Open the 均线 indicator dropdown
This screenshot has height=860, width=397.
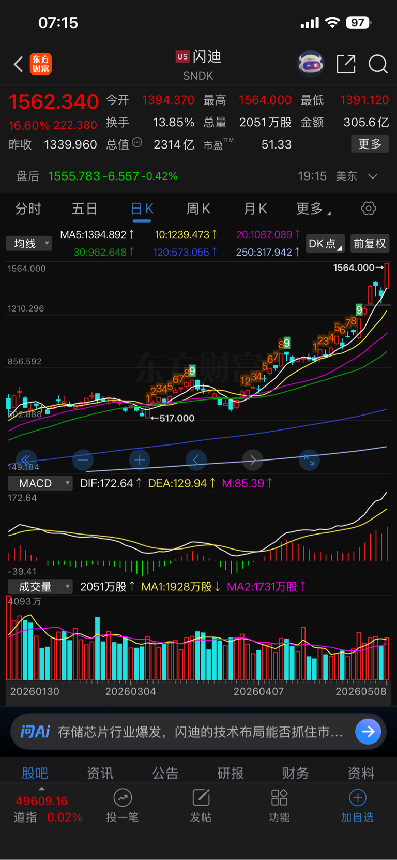(x=29, y=243)
